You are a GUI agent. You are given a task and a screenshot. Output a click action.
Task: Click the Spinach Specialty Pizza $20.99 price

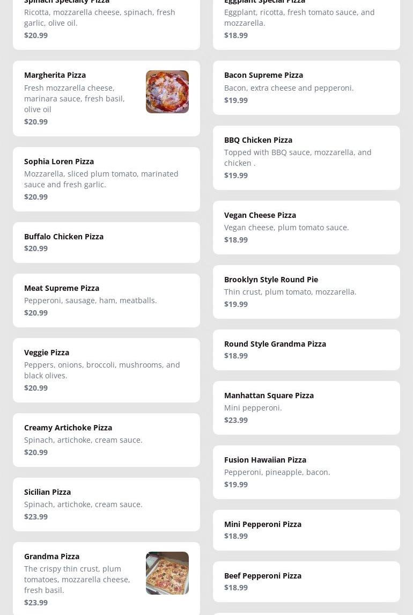36,35
